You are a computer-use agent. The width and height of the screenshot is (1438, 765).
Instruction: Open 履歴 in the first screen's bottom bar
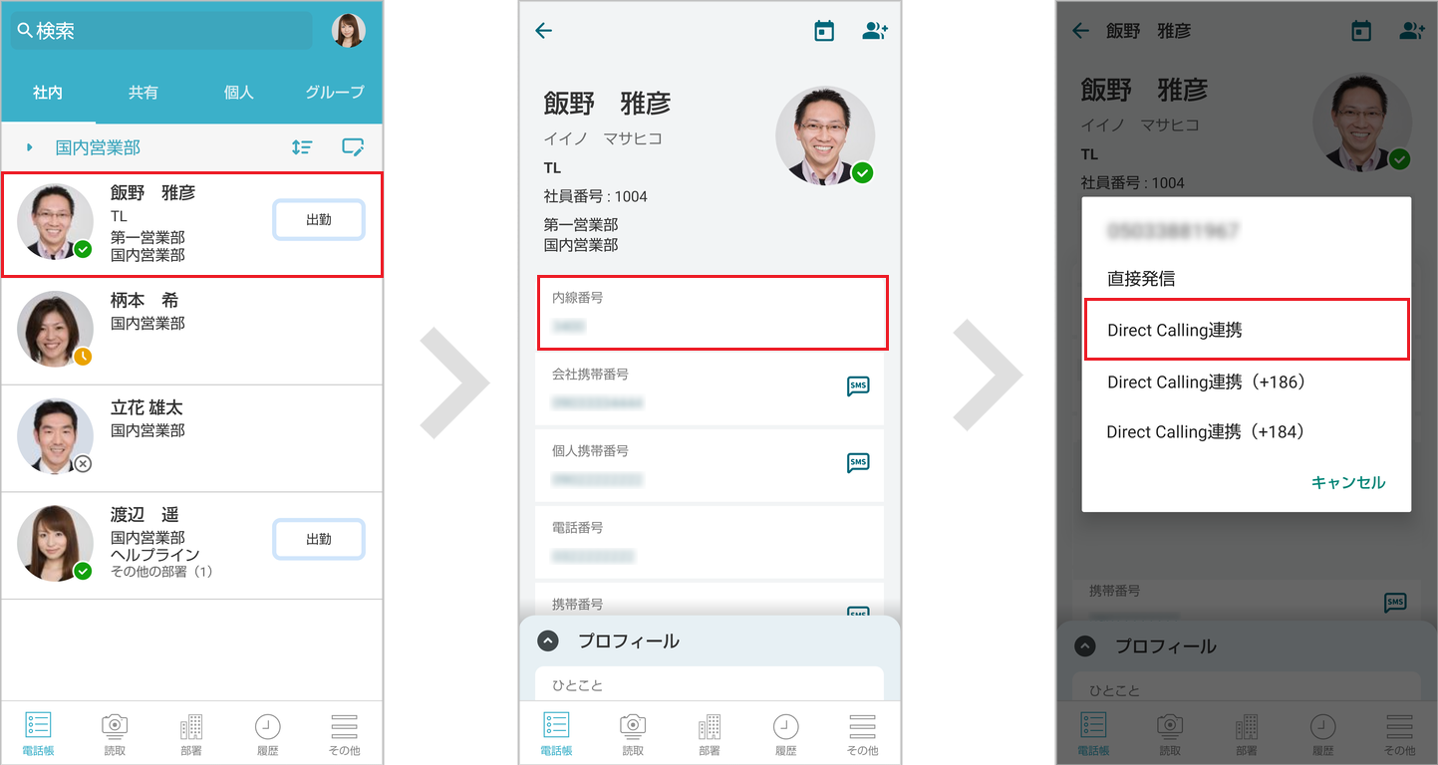click(x=267, y=734)
